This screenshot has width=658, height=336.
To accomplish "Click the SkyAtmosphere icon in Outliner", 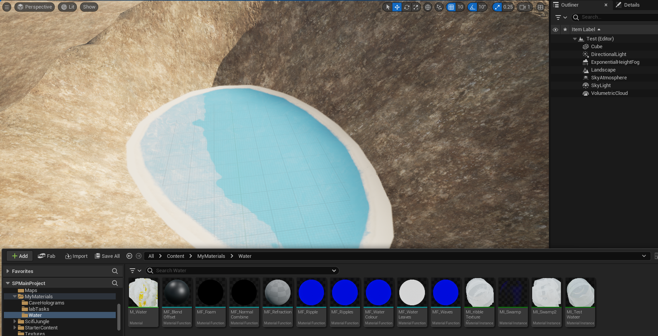I will (586, 78).
